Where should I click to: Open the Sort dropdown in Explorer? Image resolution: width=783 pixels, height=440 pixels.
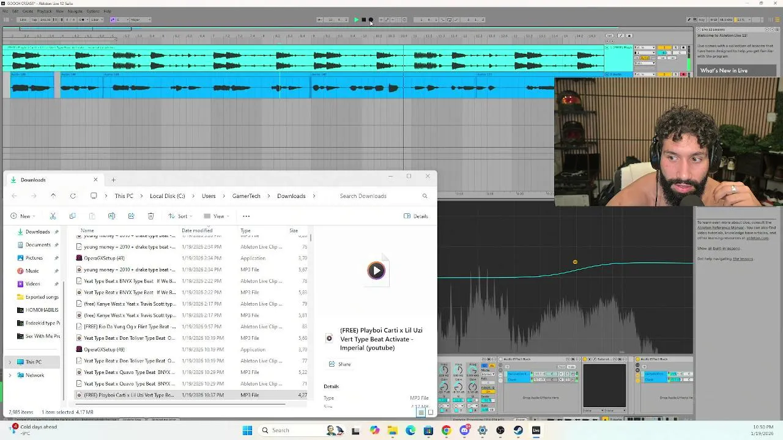(180, 216)
